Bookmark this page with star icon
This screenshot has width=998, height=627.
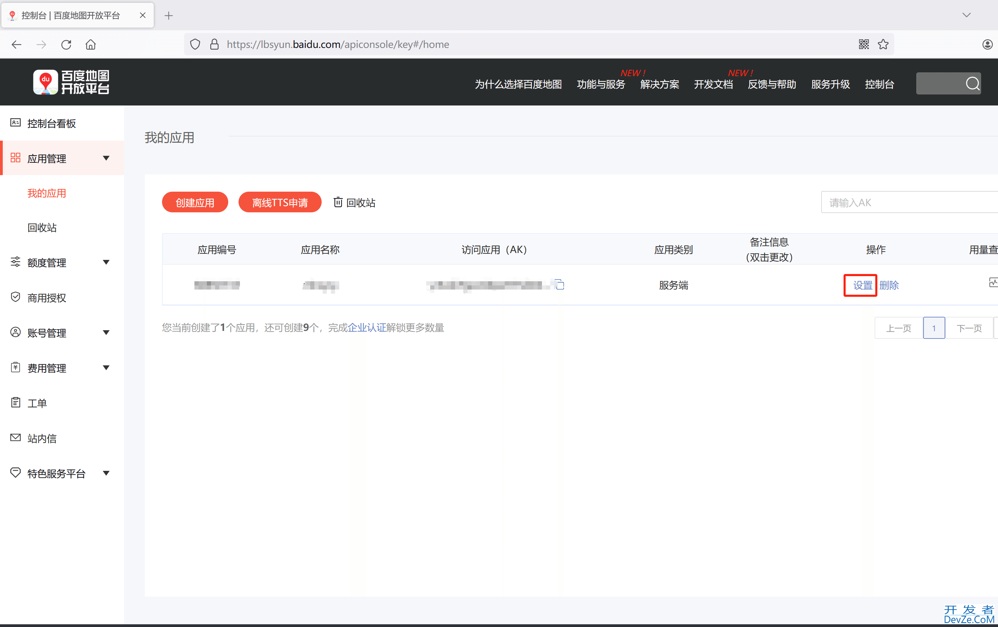pyautogui.click(x=883, y=44)
